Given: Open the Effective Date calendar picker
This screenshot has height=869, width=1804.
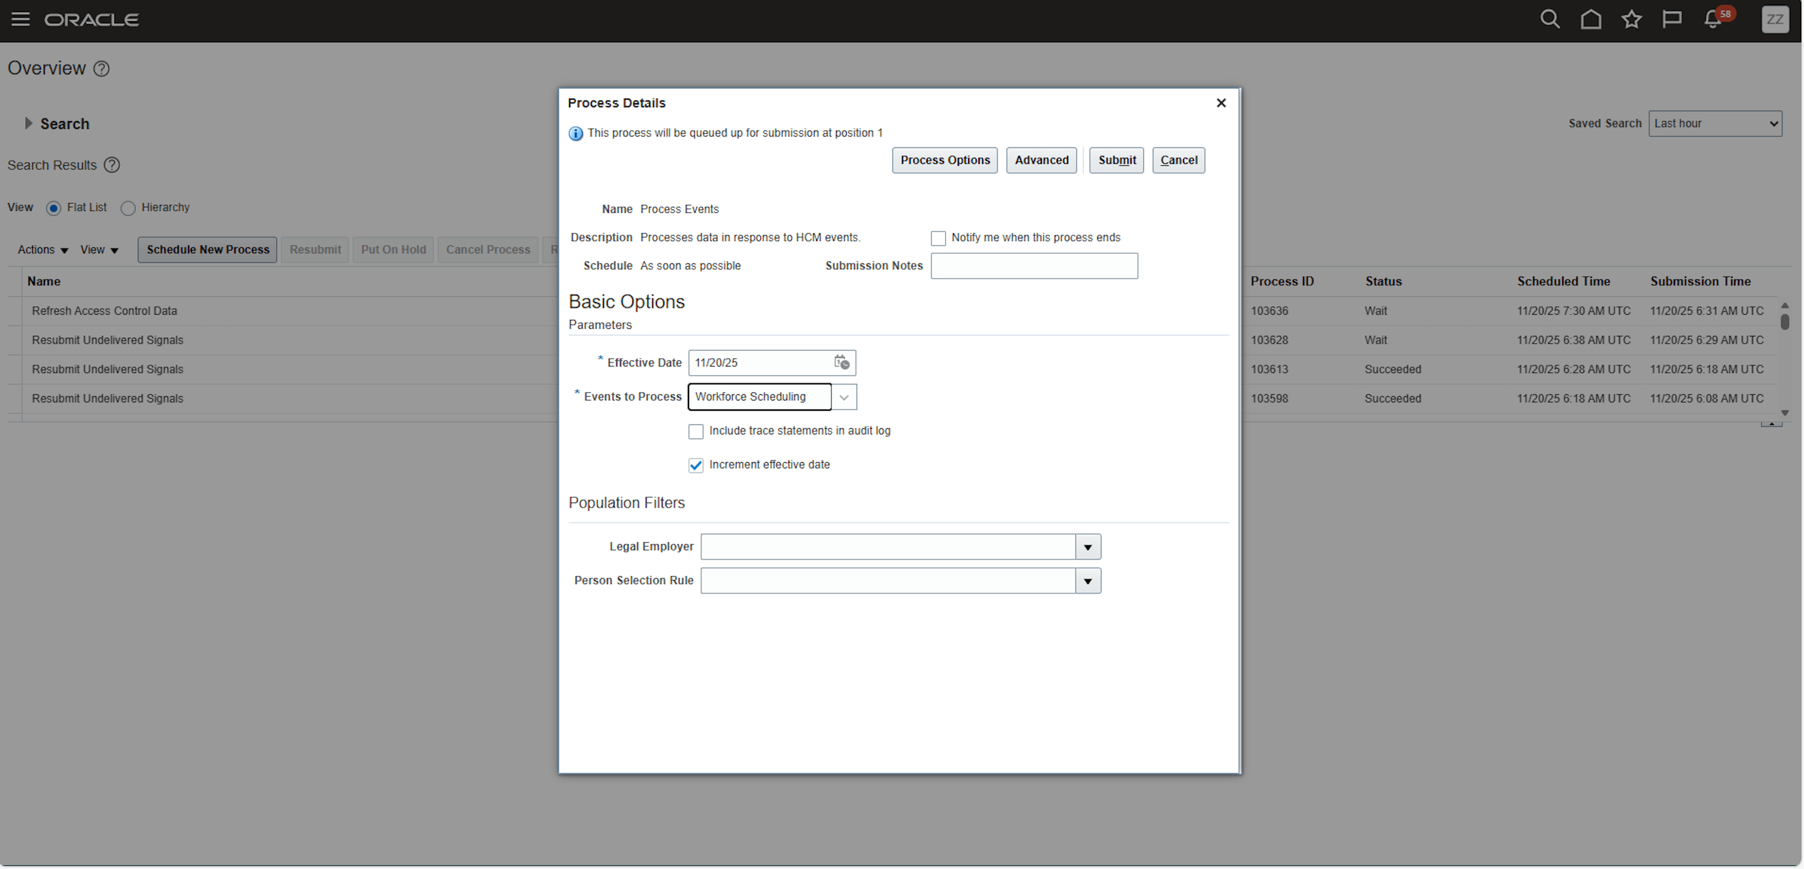Looking at the screenshot, I should pos(842,363).
